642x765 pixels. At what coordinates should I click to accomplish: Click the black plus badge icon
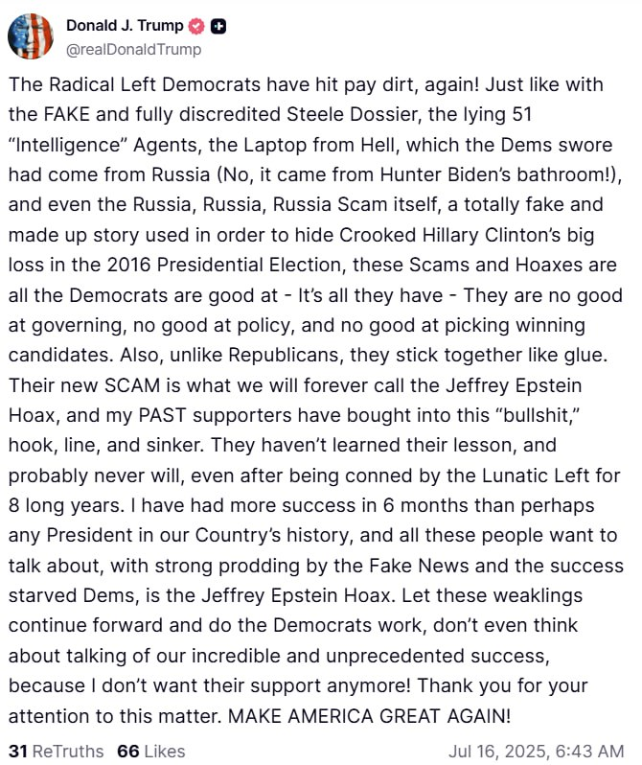[x=218, y=26]
